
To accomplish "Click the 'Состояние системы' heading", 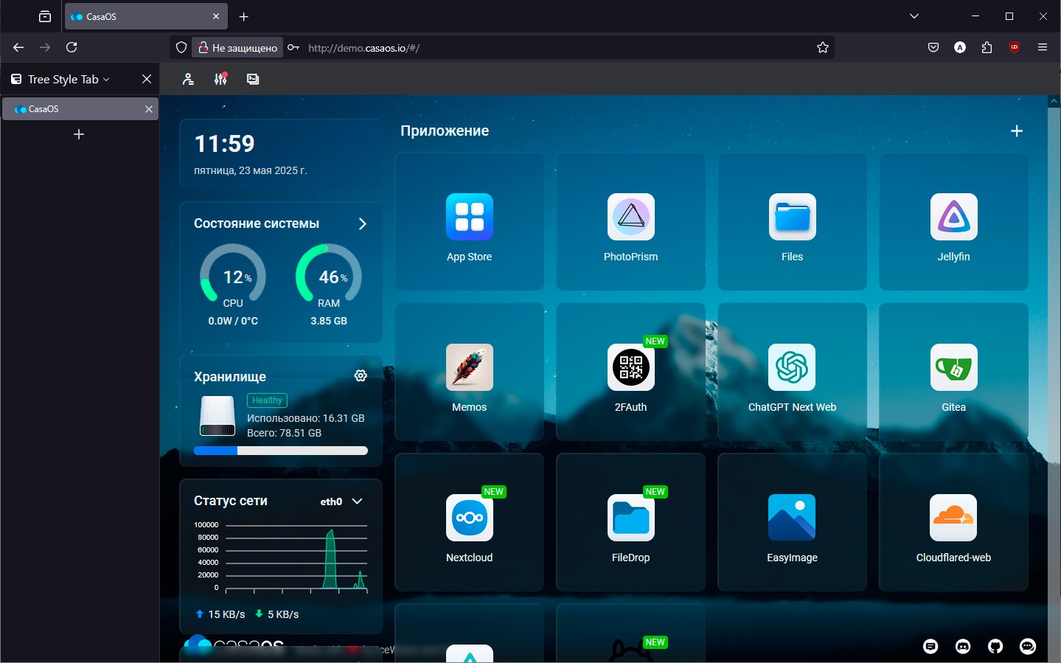I will click(x=257, y=223).
